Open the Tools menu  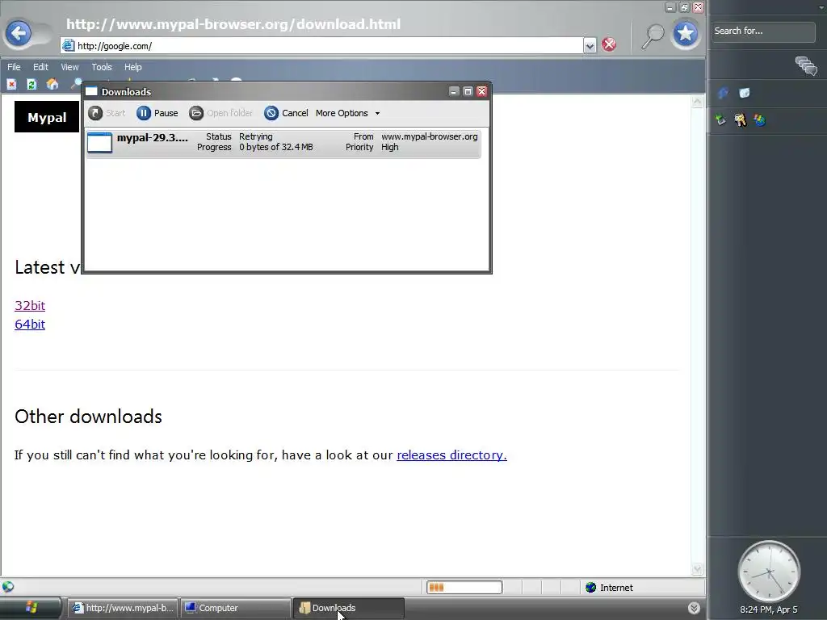102,67
